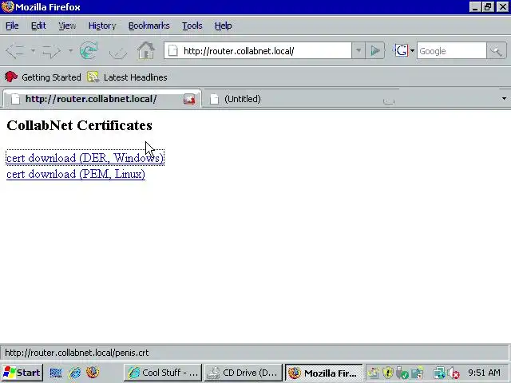This screenshot has width=511, height=383.
Task: Click the security shield tray icon
Action: click(388, 373)
